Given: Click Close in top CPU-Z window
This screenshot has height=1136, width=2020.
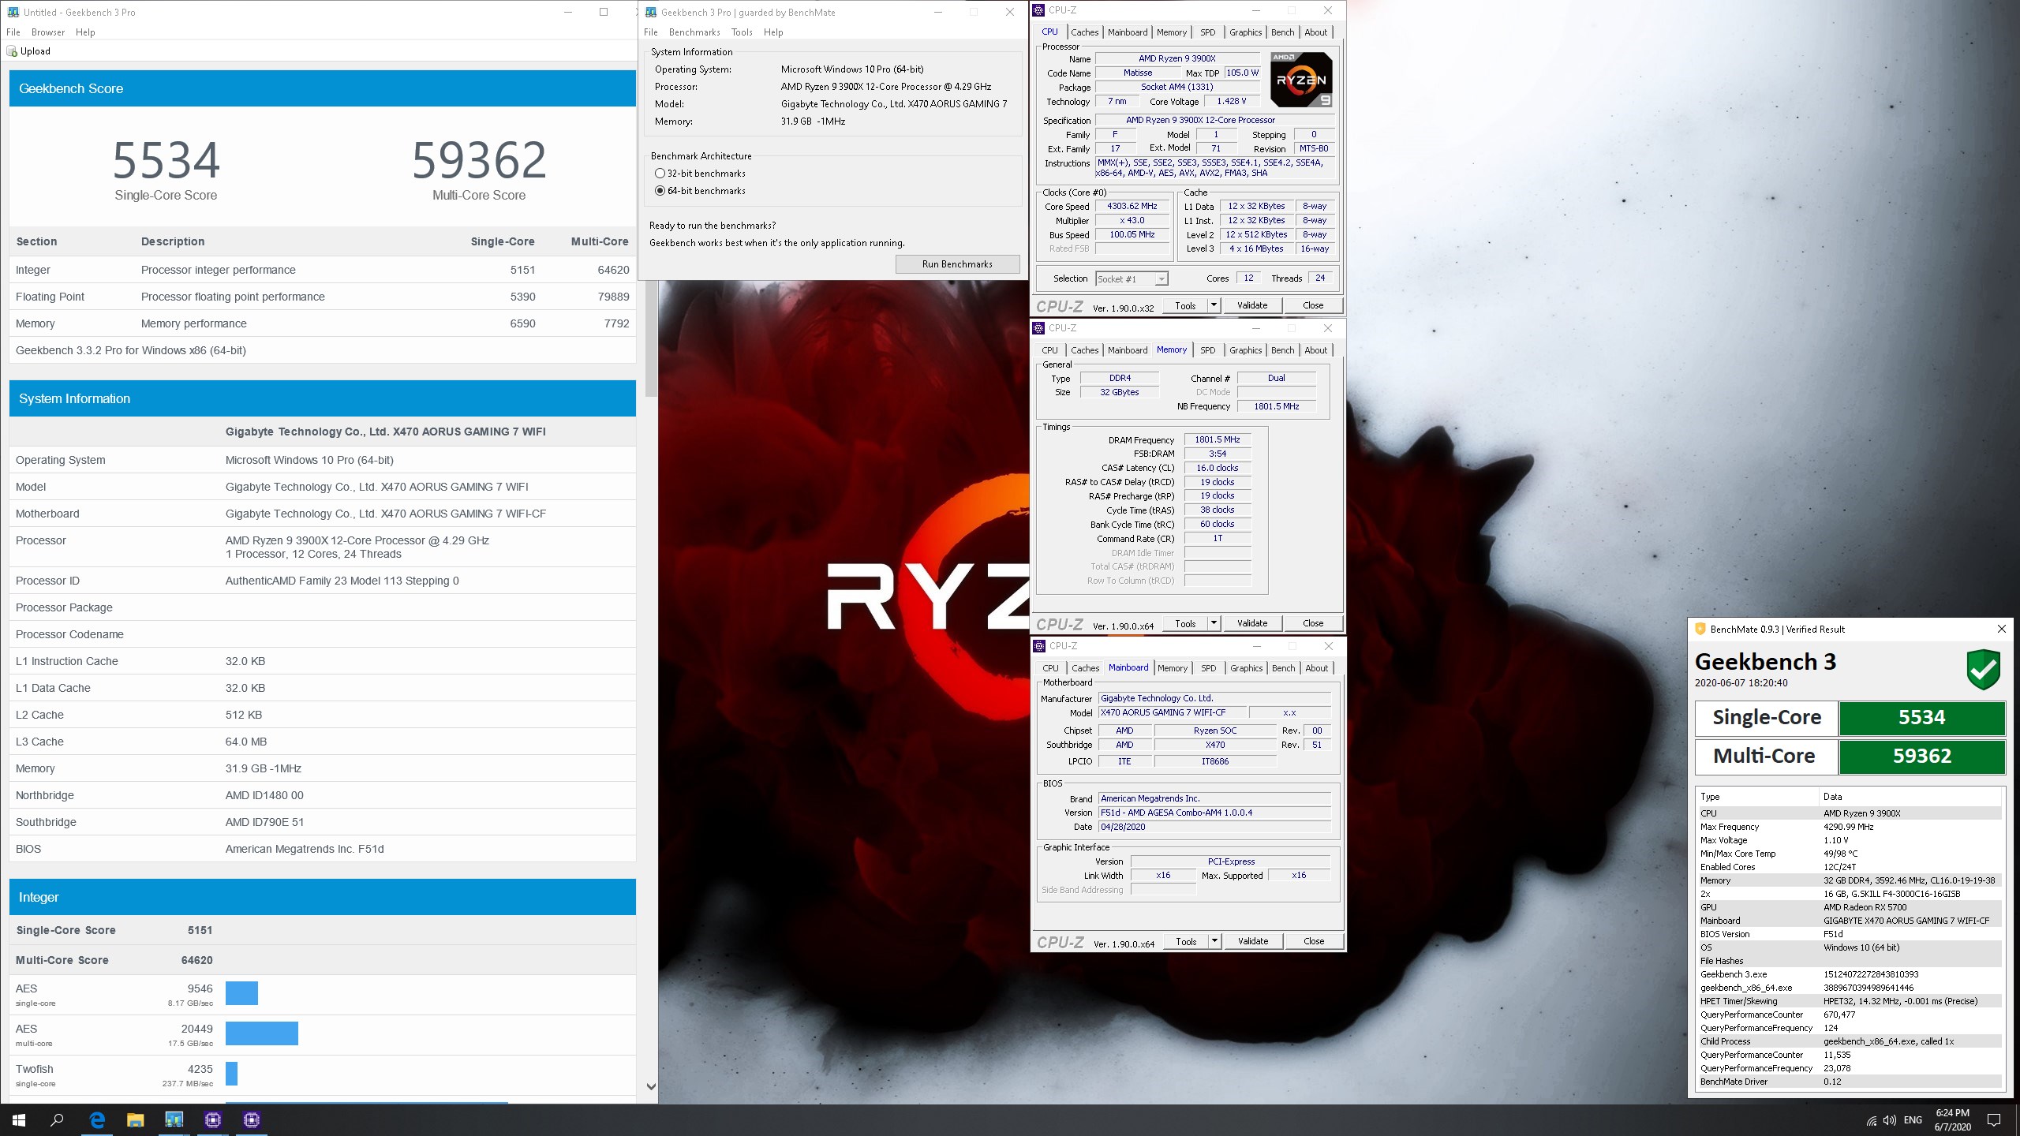Looking at the screenshot, I should [1313, 305].
